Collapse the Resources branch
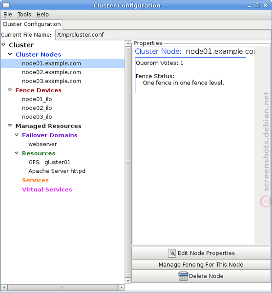This screenshot has width=272, height=293. click(x=17, y=153)
